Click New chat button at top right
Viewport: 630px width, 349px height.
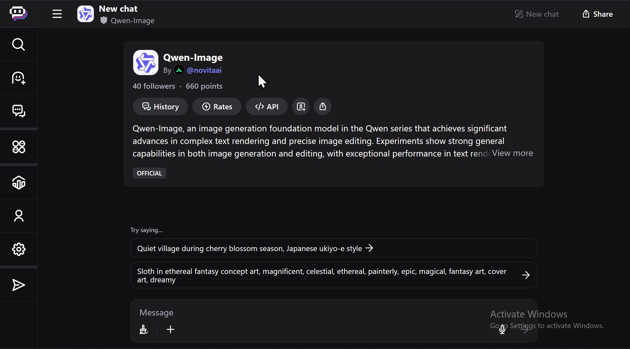536,14
